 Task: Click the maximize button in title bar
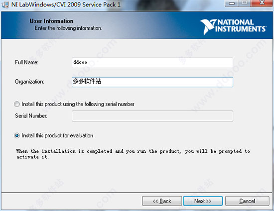tap(245, 3)
